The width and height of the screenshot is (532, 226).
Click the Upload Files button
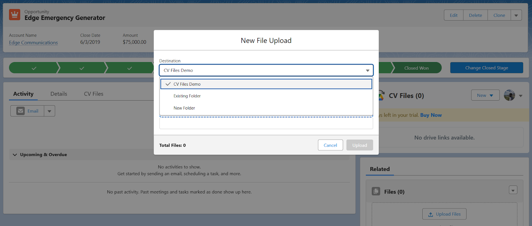[x=444, y=214]
